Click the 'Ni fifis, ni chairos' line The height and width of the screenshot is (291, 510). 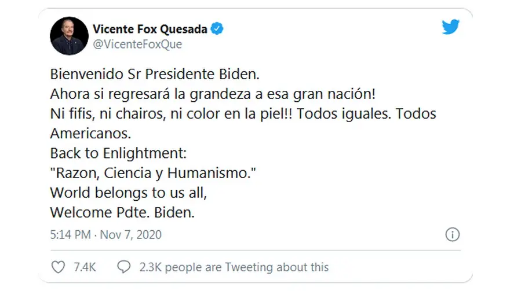tap(243, 113)
